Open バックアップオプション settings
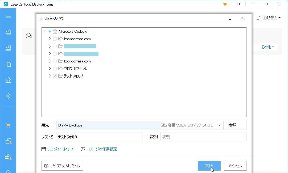Screen dimensions: 288x173 pyautogui.click(x=62, y=166)
